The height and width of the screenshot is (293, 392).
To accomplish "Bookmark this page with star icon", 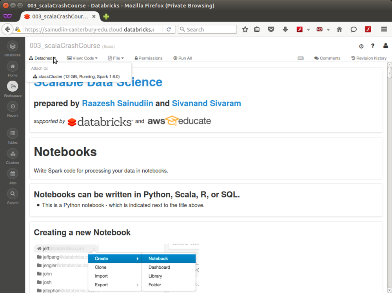I will click(x=245, y=29).
